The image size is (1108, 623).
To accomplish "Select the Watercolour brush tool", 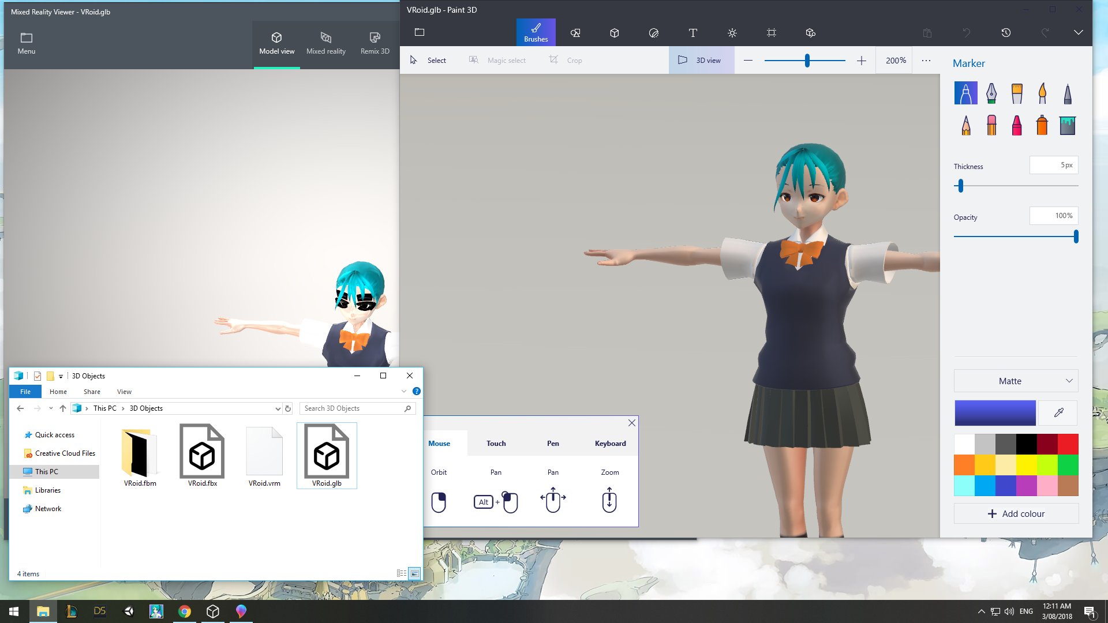I will pyautogui.click(x=1042, y=93).
